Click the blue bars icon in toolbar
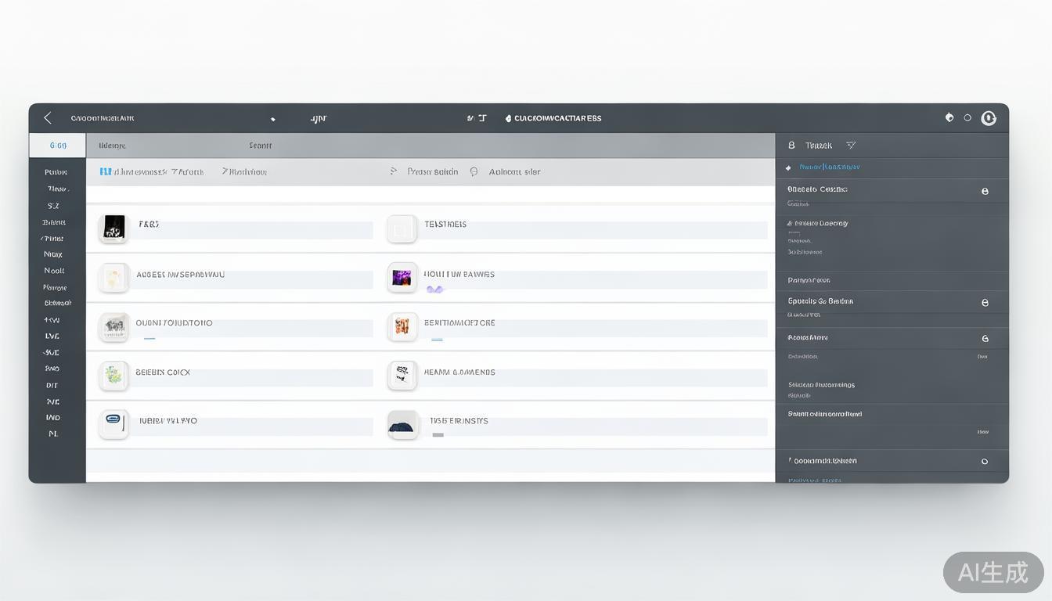The image size is (1052, 601). [106, 171]
